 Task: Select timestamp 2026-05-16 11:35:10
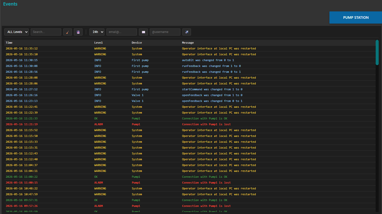coord(22,54)
